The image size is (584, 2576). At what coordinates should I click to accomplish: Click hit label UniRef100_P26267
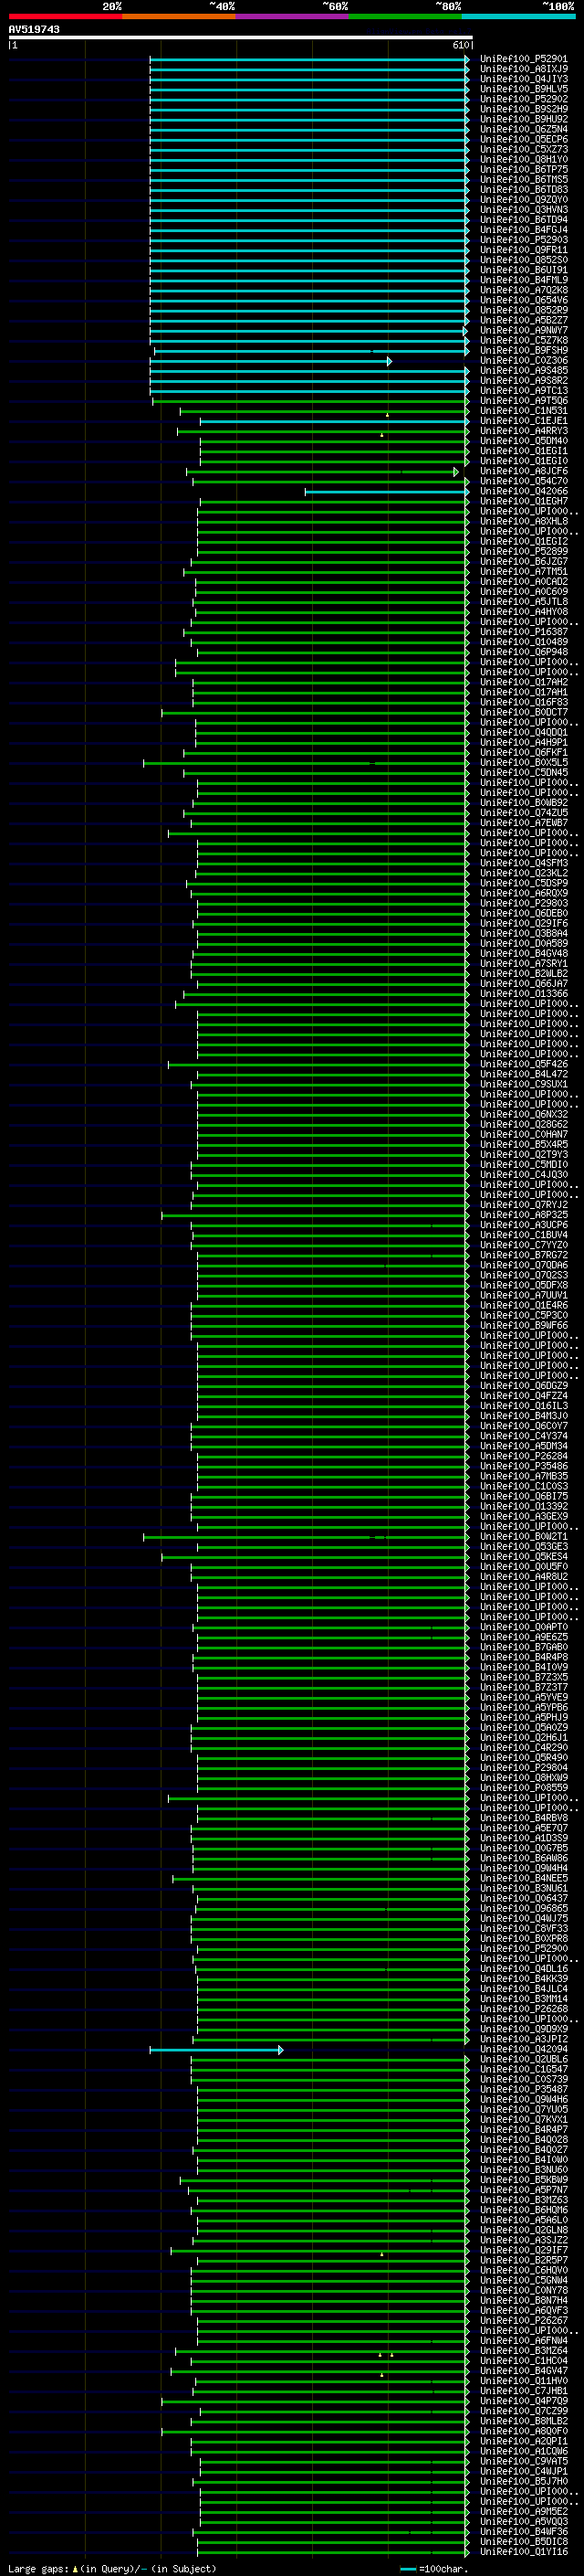tap(524, 2321)
